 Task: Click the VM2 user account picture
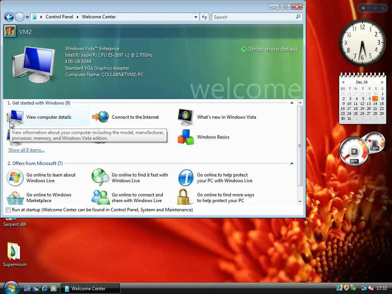pos(10,31)
